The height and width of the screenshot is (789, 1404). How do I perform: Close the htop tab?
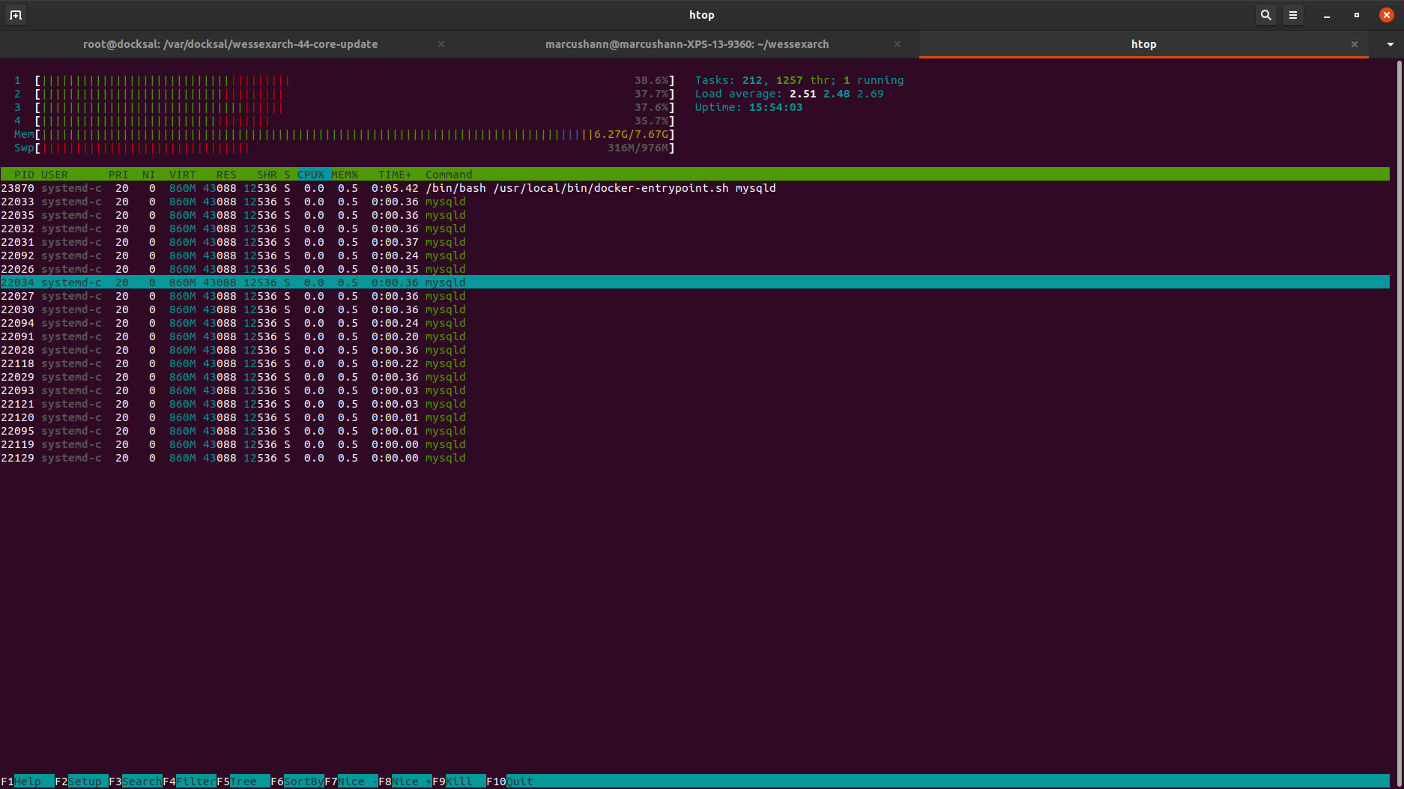[x=1354, y=44]
